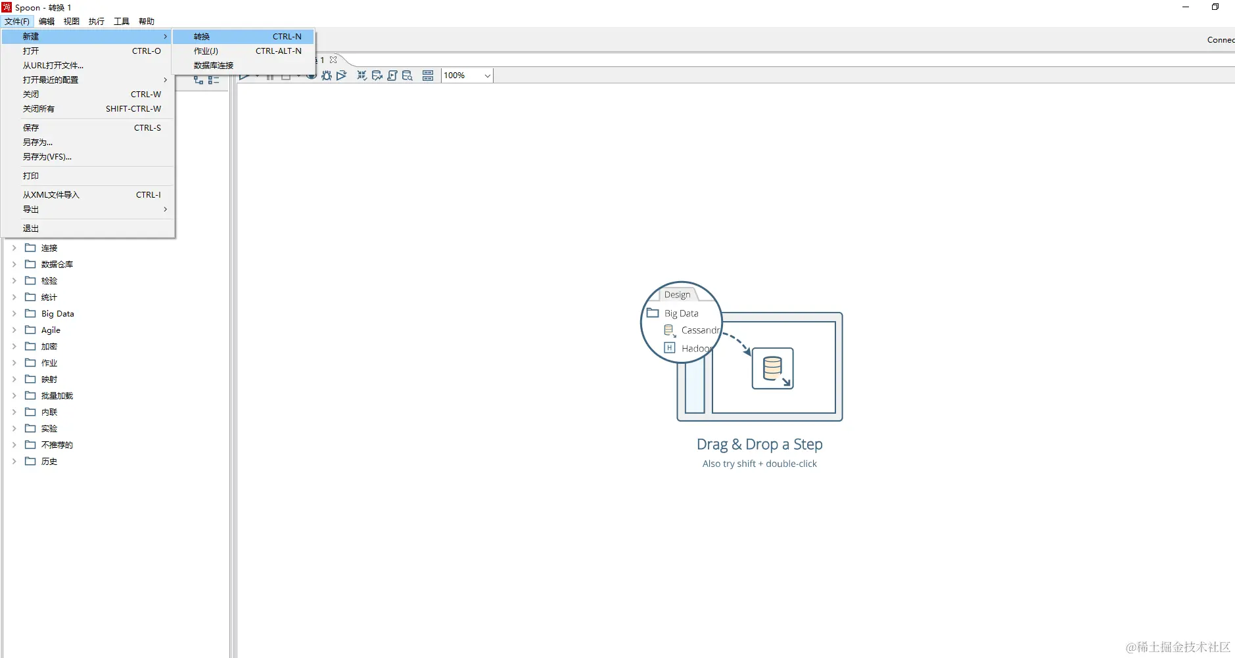The width and height of the screenshot is (1235, 658).
Task: Click 从XML文件导入 menu entry
Action: point(88,195)
